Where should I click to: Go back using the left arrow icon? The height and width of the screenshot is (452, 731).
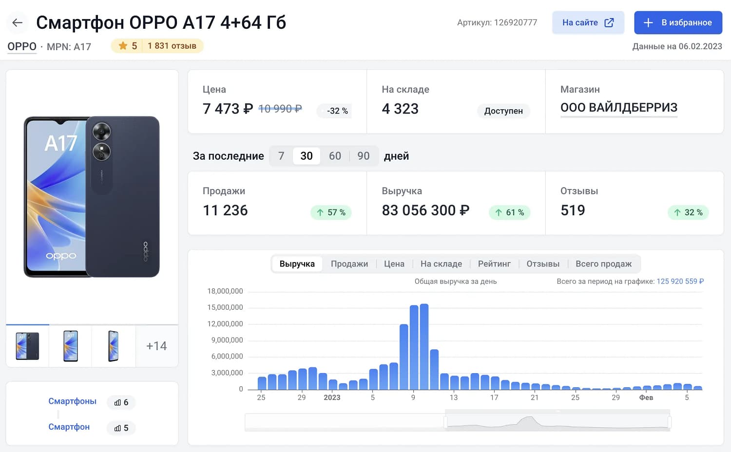click(x=18, y=22)
